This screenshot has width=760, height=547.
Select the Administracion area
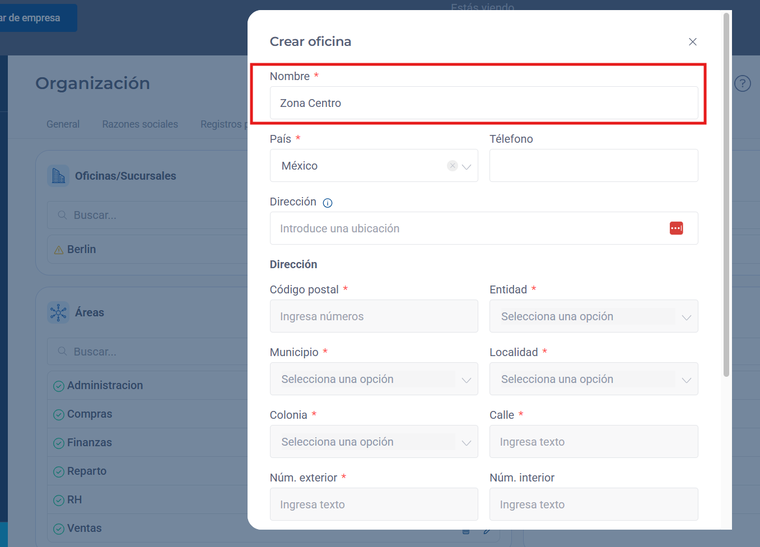[x=148, y=385]
